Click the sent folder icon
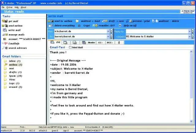Image resolution: width=196 pixels, height=133 pixels. click(x=5, y=69)
